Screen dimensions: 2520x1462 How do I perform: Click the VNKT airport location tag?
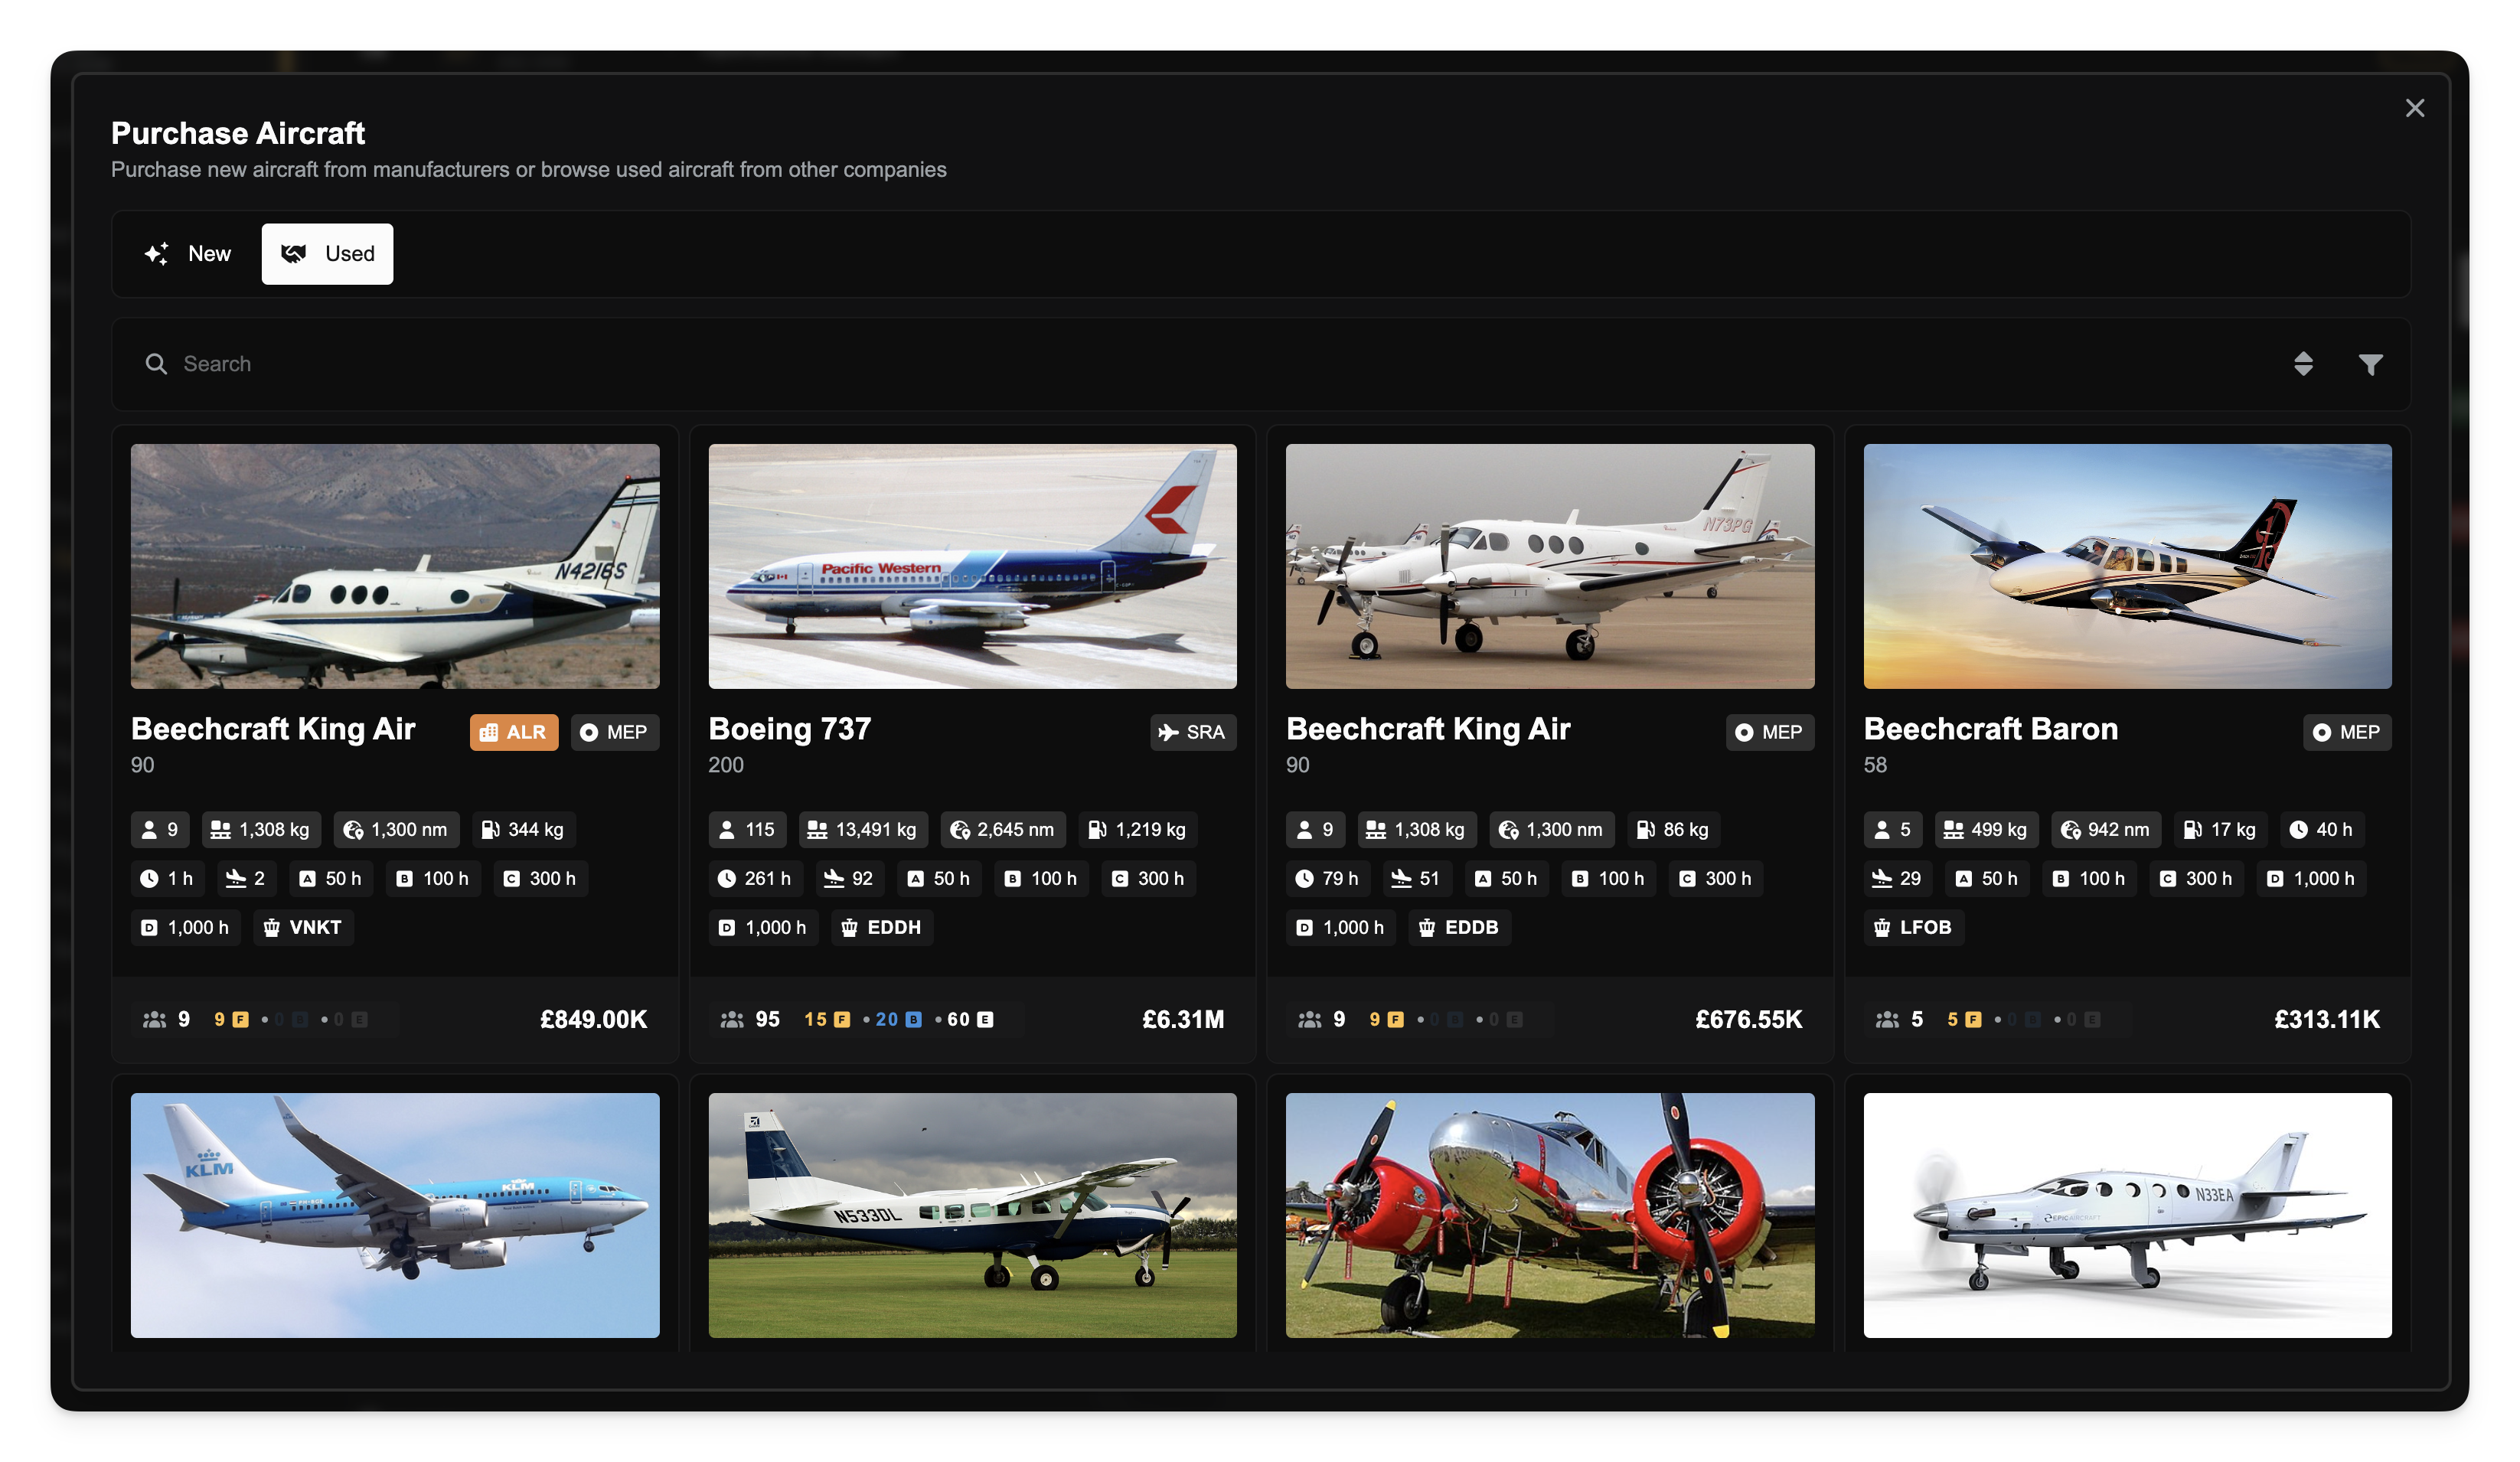click(x=303, y=927)
